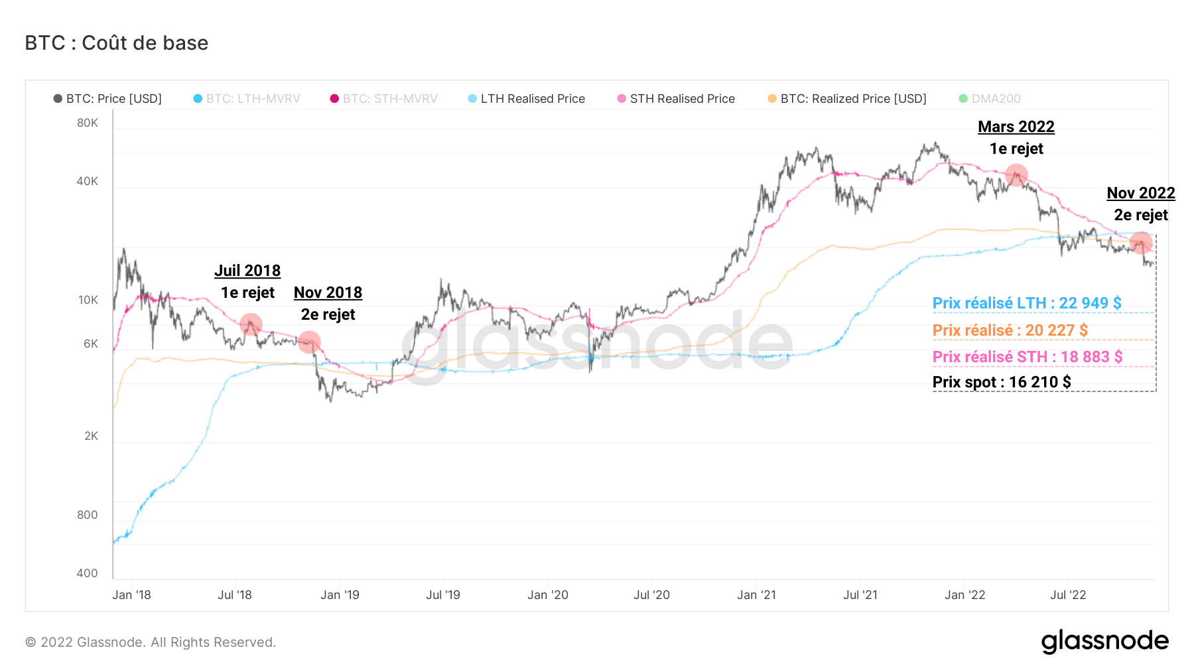Image resolution: width=1194 pixels, height=672 pixels.
Task: Click the Mars 2022 rejection marker circle
Action: coord(1016,175)
